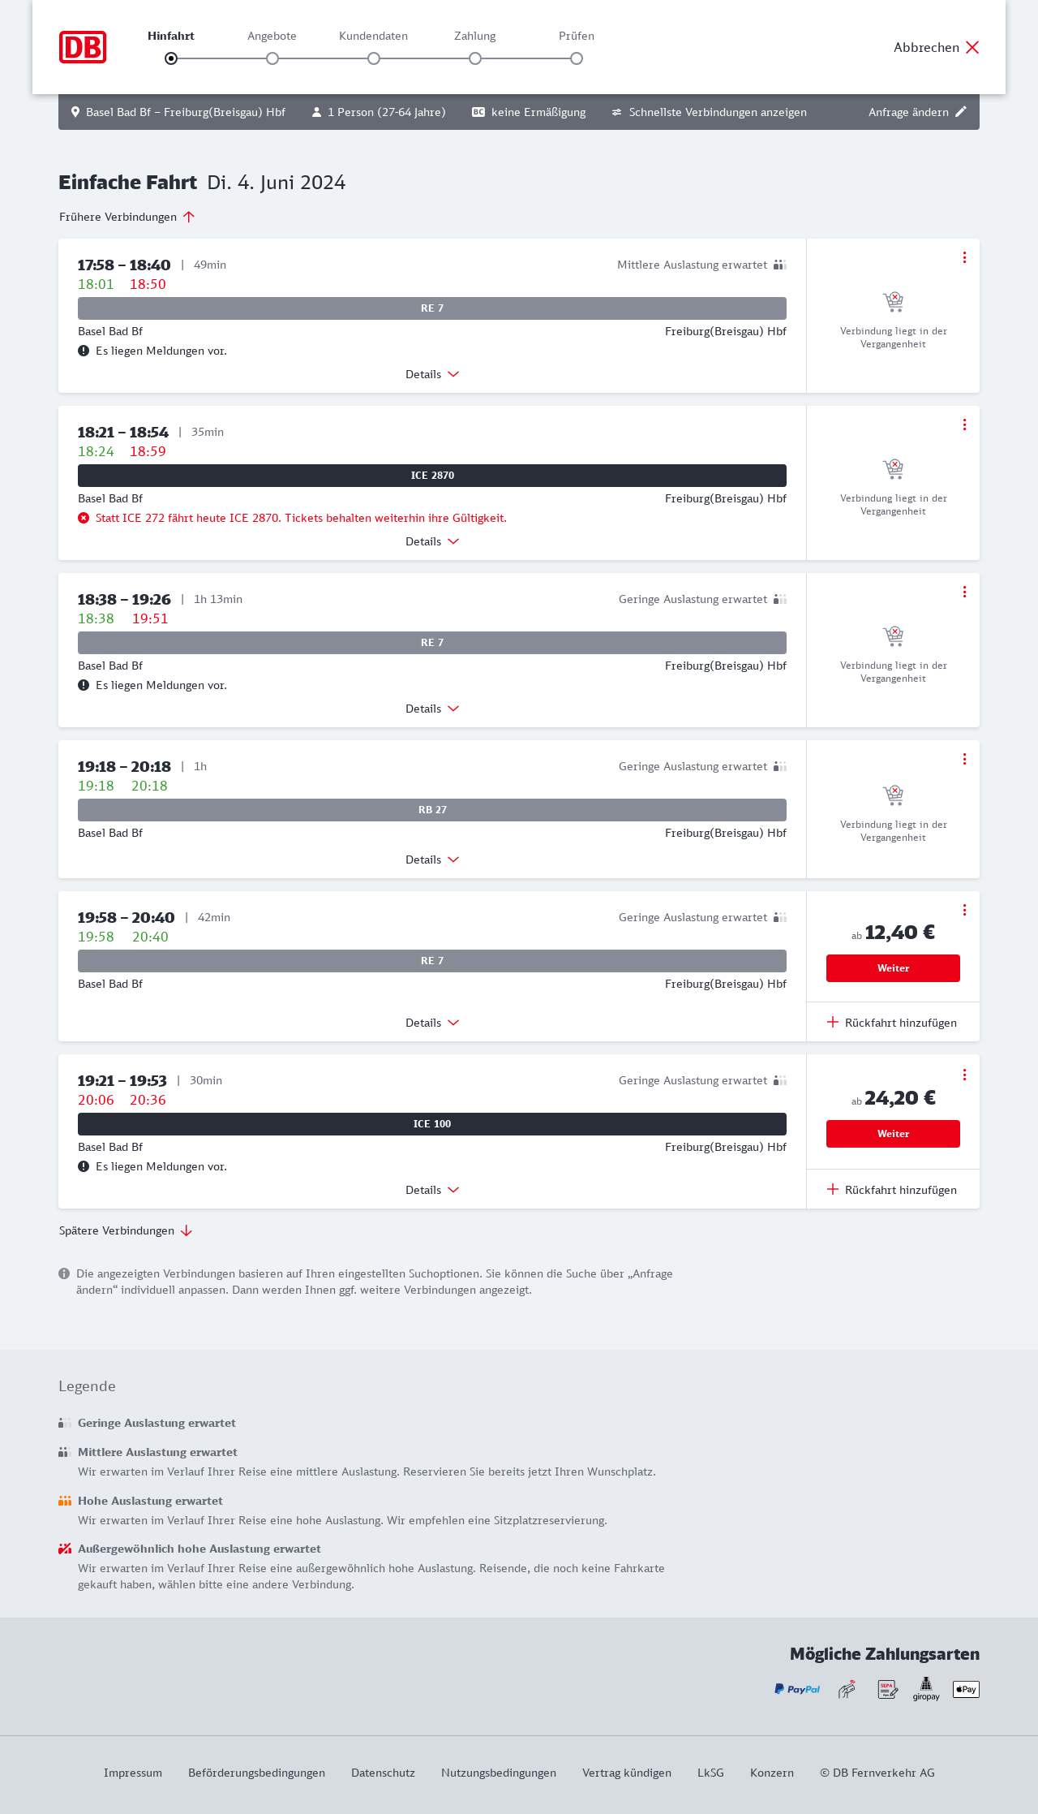
Task: Click the filter icon for Schnellste Verbindungen anzeigen
Action: coord(617,112)
